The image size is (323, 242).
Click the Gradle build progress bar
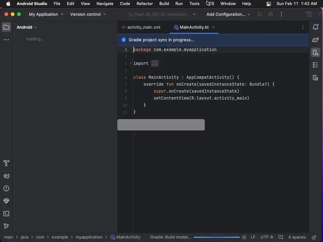(216, 237)
